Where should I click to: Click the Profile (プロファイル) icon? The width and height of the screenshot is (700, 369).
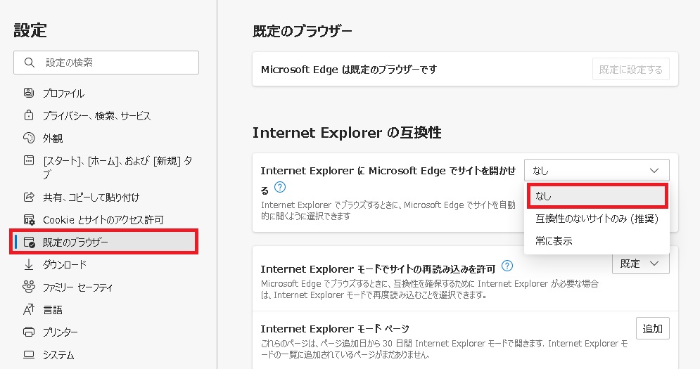point(29,93)
